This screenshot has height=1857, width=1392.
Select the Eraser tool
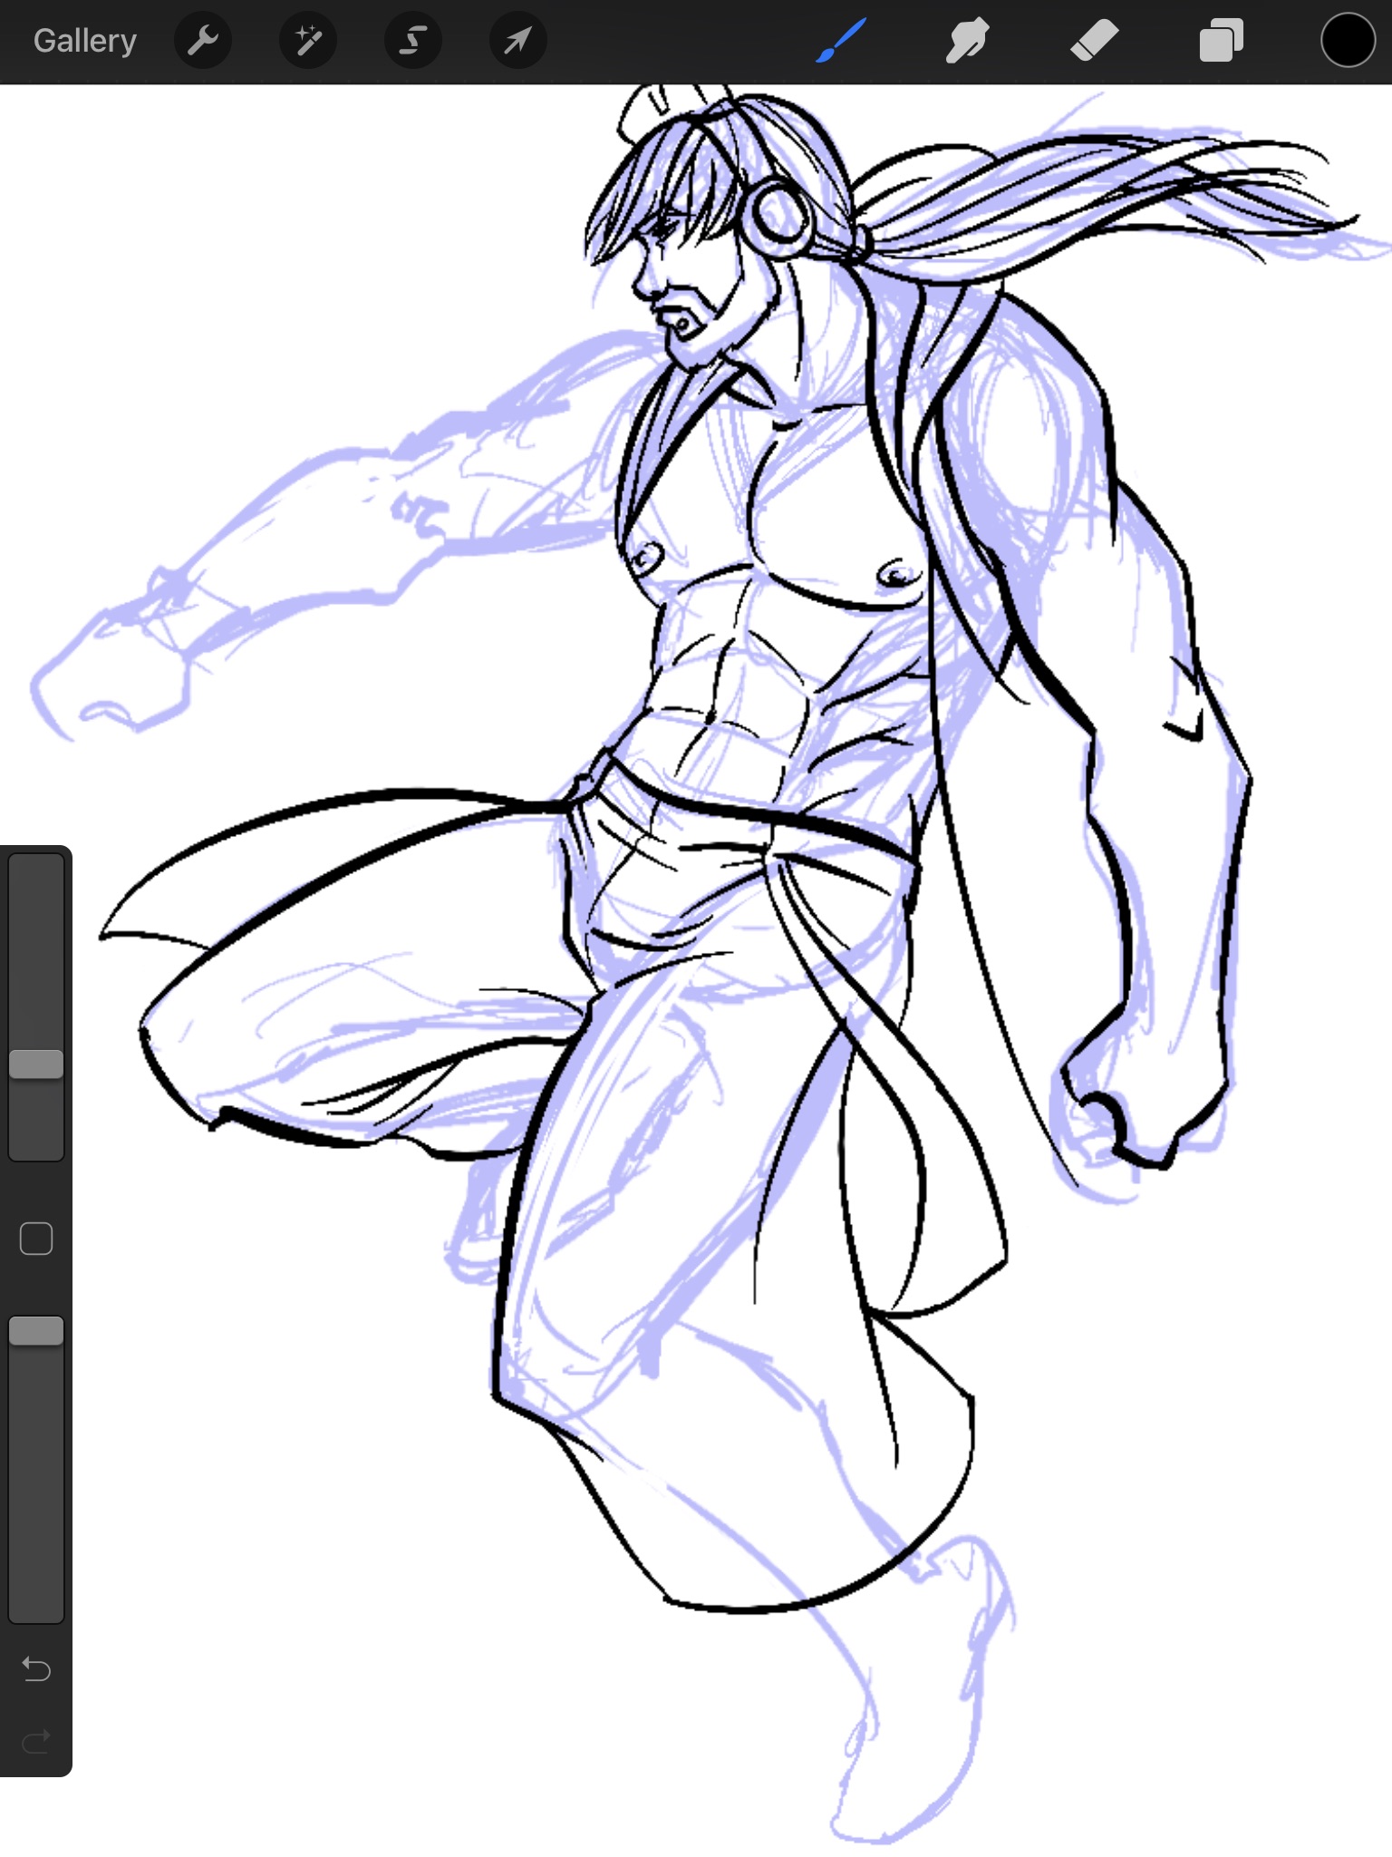point(1094,41)
